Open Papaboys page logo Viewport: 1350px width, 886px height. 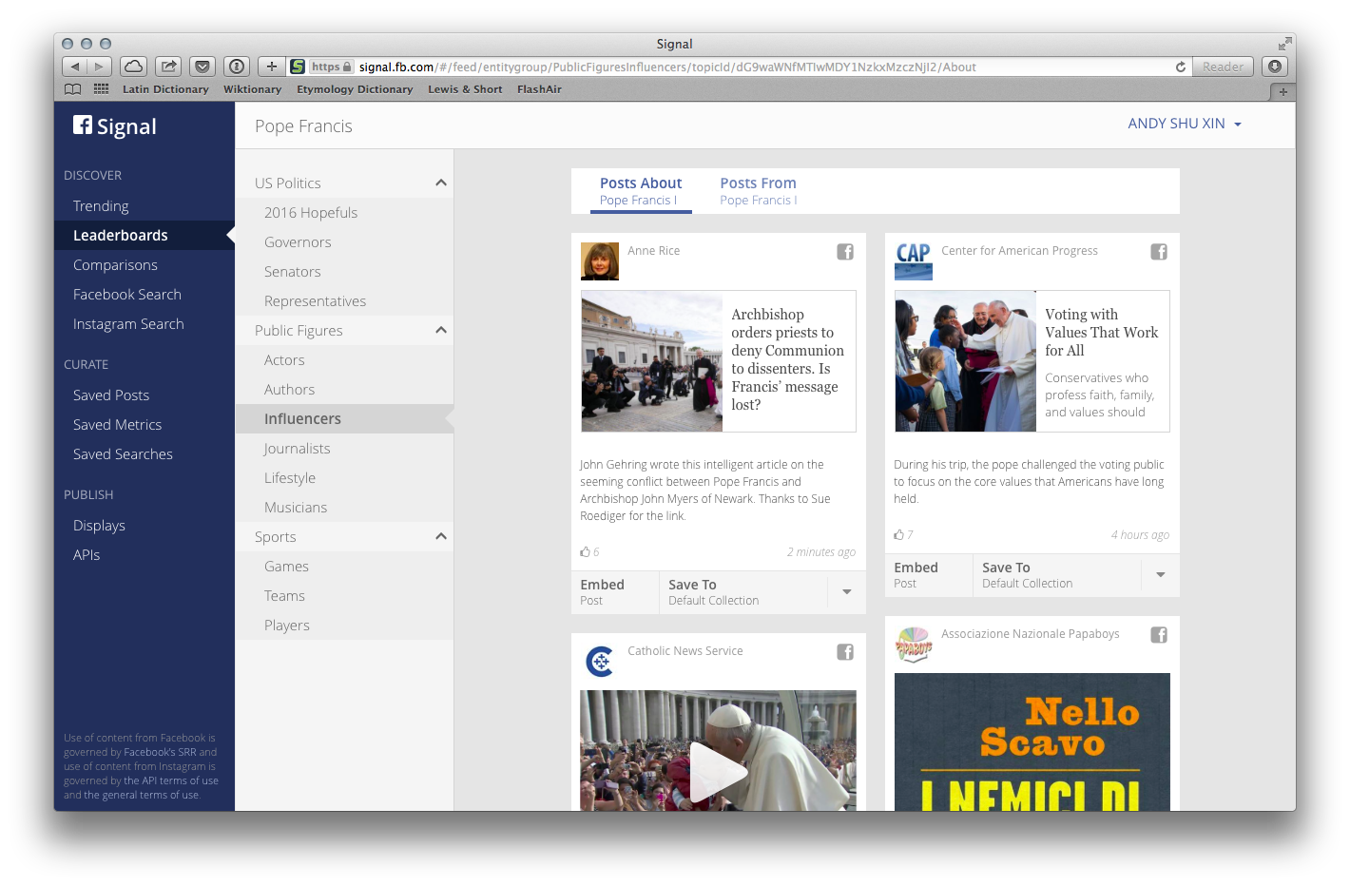coord(914,645)
